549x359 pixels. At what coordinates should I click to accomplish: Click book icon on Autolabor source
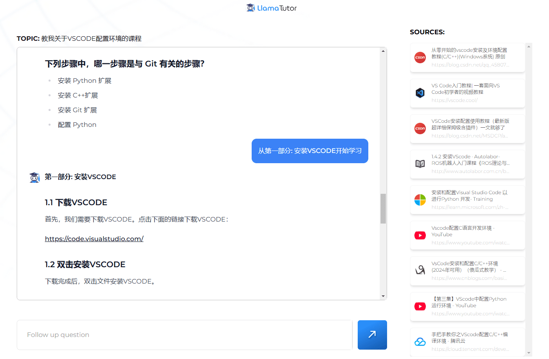tap(420, 164)
